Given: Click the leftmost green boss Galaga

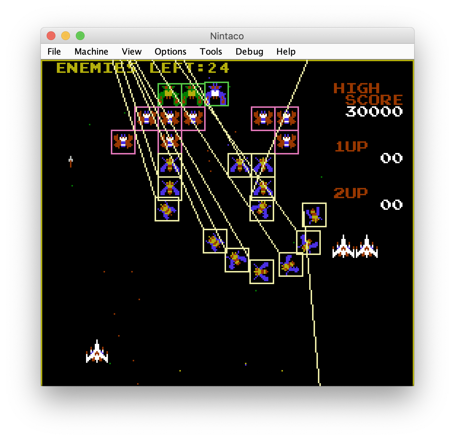Looking at the screenshot, I should [170, 95].
